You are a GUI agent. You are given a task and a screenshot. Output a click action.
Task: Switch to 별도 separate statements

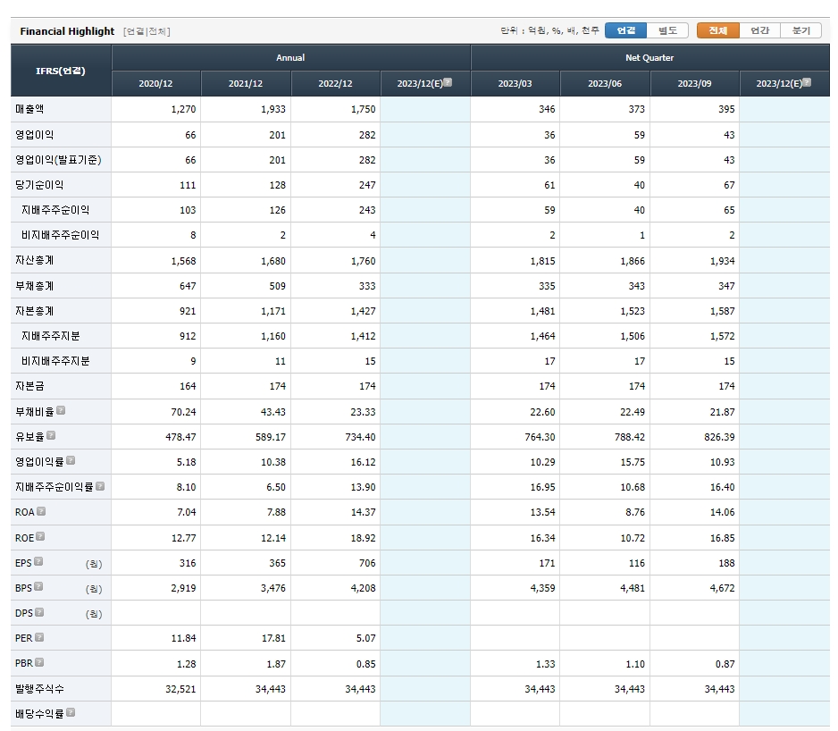(x=667, y=30)
